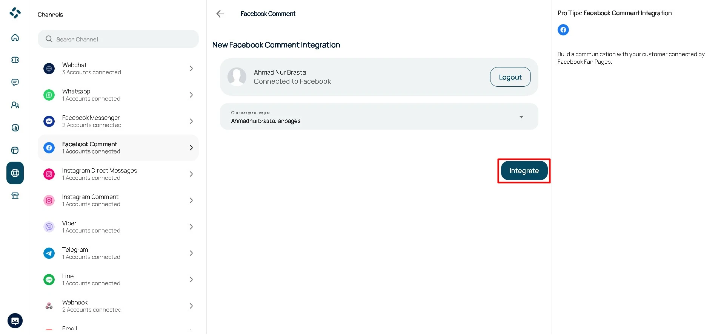Screen dimensions: 724x335
Task: Select the Facebook Messenger channel name
Action: point(91,118)
